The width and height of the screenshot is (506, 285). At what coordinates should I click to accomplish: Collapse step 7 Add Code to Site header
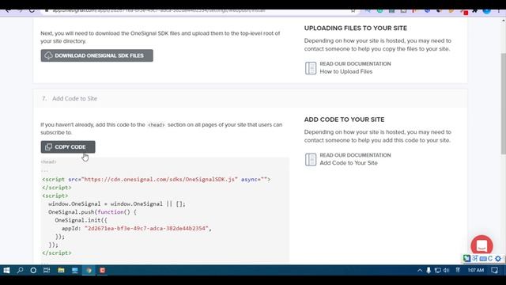pyautogui.click(x=250, y=98)
